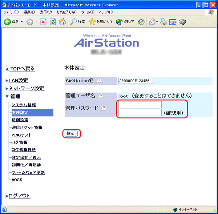Screen dimensions: 218x214
Task: Open the 通信パケット情報 page
Action: [27, 128]
